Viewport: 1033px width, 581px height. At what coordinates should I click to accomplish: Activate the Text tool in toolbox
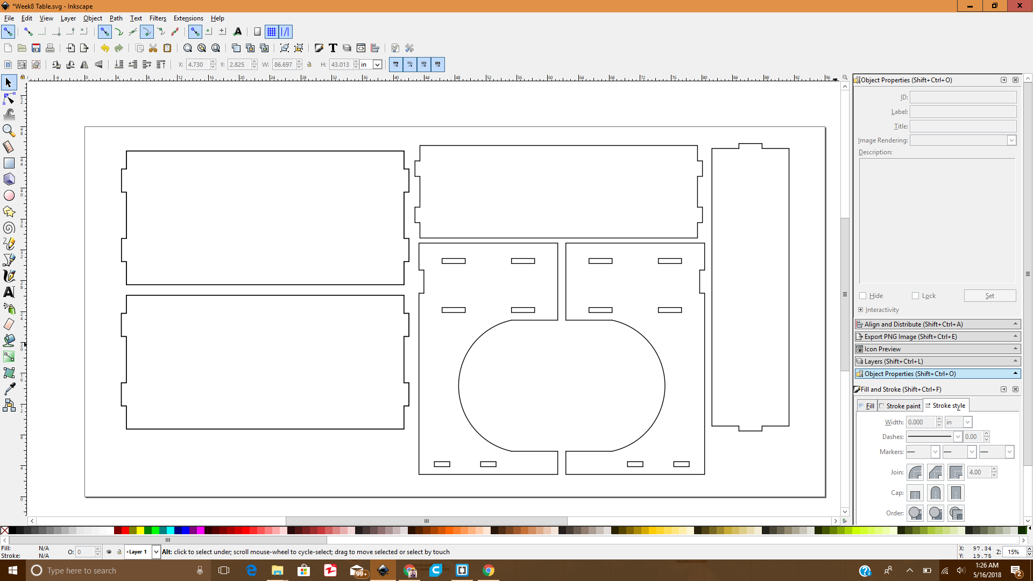pos(9,292)
